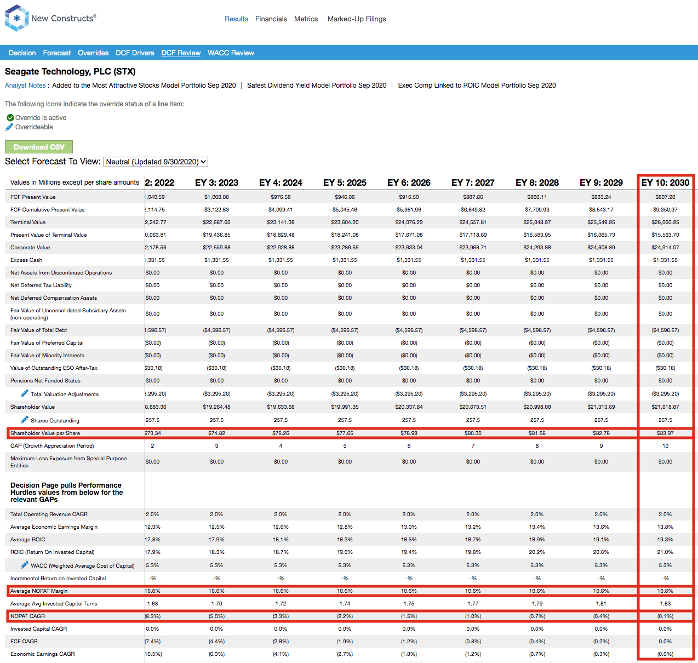Click the $9,350.37 cumulative present value cell
The image size is (698, 663).
coord(665,209)
